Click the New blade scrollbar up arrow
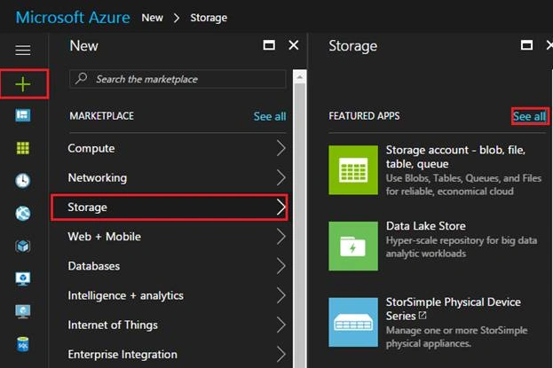This screenshot has width=553, height=368. click(299, 76)
